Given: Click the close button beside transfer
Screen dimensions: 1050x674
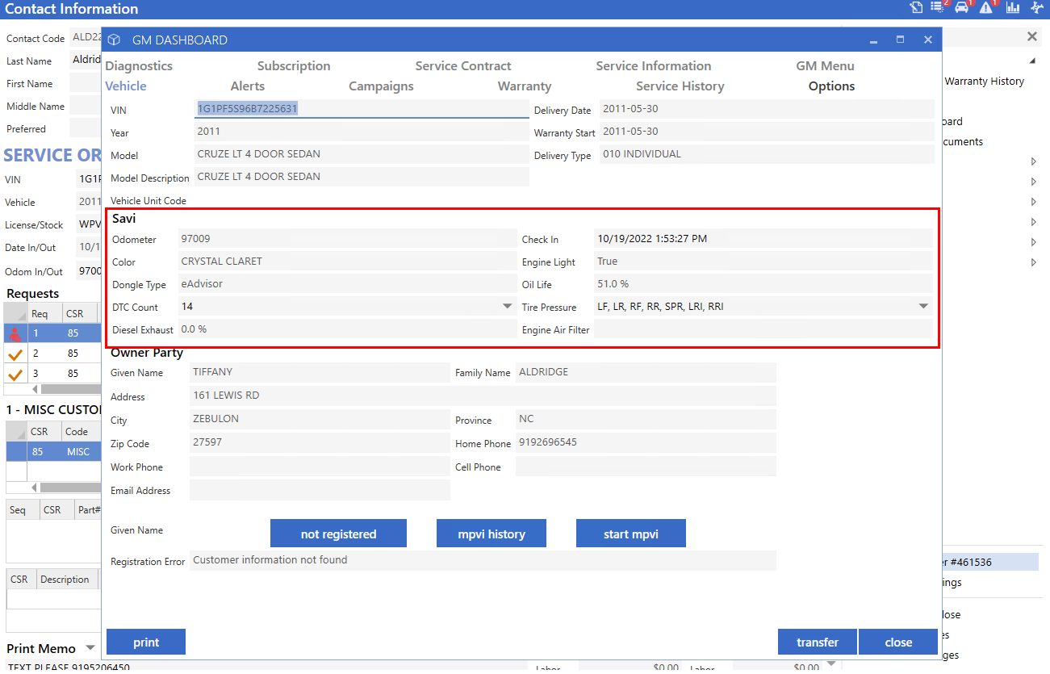Looking at the screenshot, I should pyautogui.click(x=898, y=642).
